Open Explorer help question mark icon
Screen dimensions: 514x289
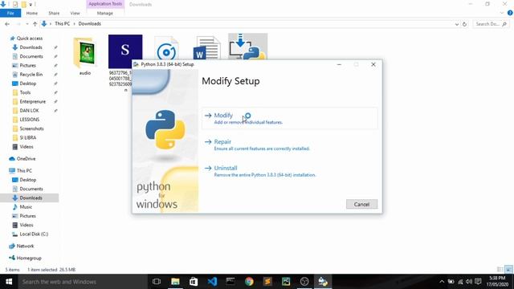[x=510, y=13]
